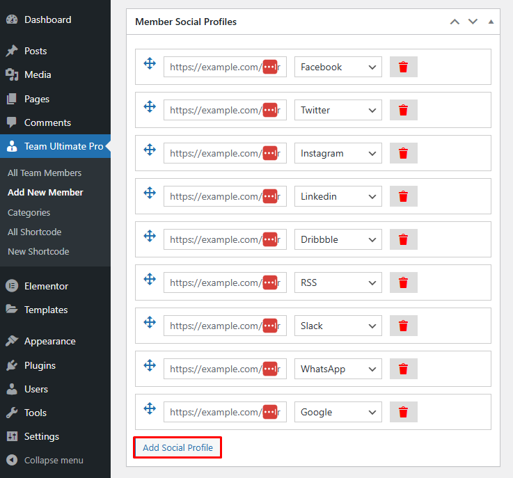The height and width of the screenshot is (478, 513).
Task: Grab the move handle on the Twitter row
Action: pyautogui.click(x=149, y=107)
